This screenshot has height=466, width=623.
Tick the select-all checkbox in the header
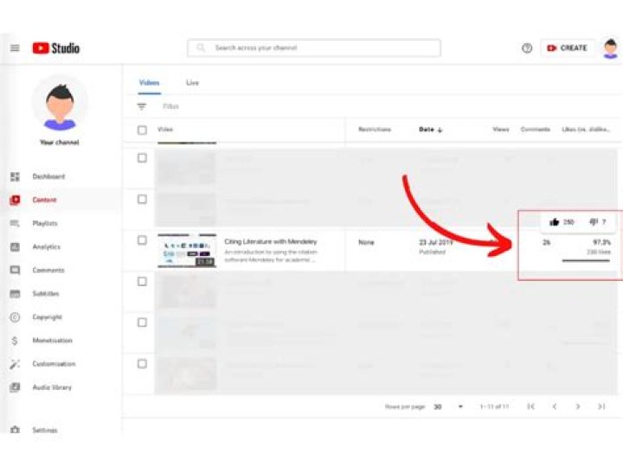(142, 130)
